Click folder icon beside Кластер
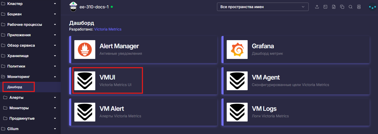 coord(3,4)
